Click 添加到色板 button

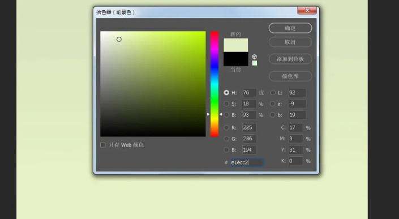pyautogui.click(x=290, y=59)
